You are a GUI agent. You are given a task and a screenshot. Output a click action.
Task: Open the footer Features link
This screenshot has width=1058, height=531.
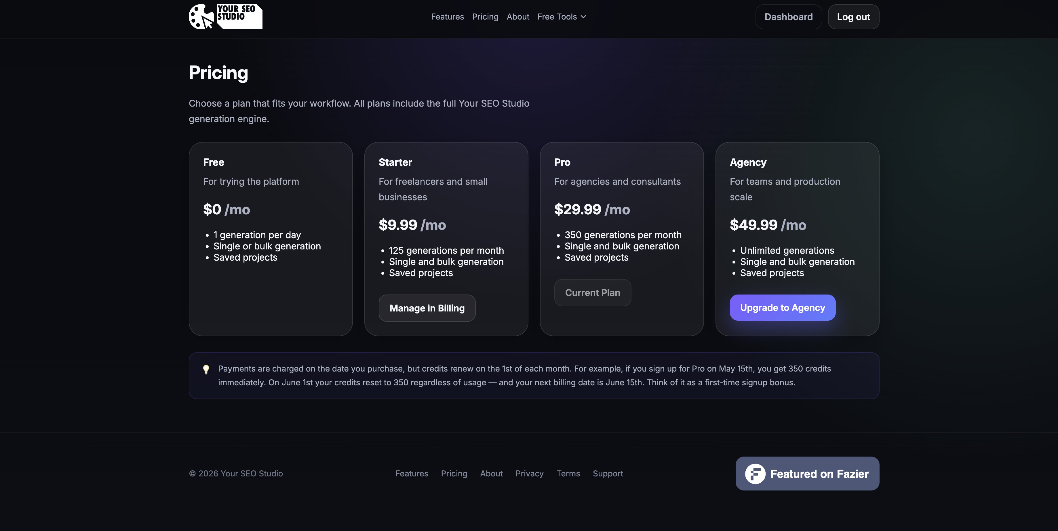[x=412, y=474]
